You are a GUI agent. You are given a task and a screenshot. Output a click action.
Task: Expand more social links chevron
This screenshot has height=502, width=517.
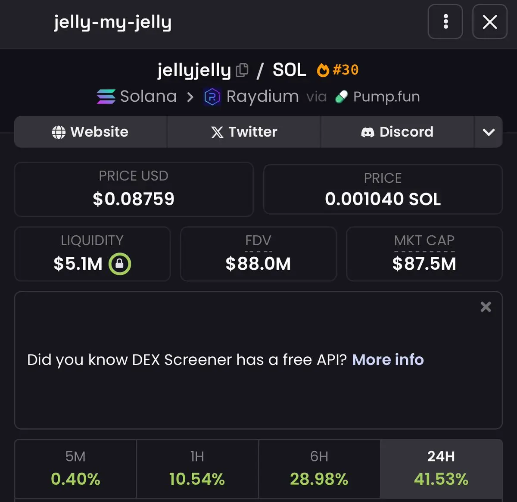489,132
